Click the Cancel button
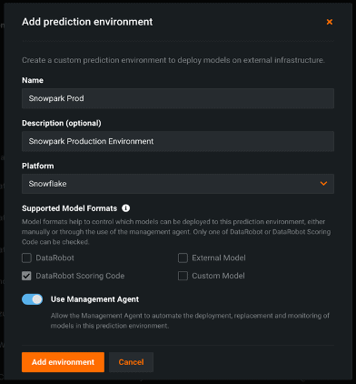Screen dimensions: 356x384 (131, 362)
